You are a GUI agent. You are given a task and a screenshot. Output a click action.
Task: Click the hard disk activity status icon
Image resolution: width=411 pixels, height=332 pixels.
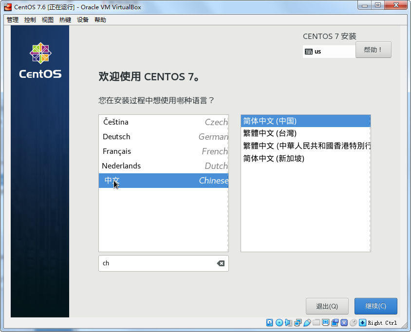click(269, 323)
